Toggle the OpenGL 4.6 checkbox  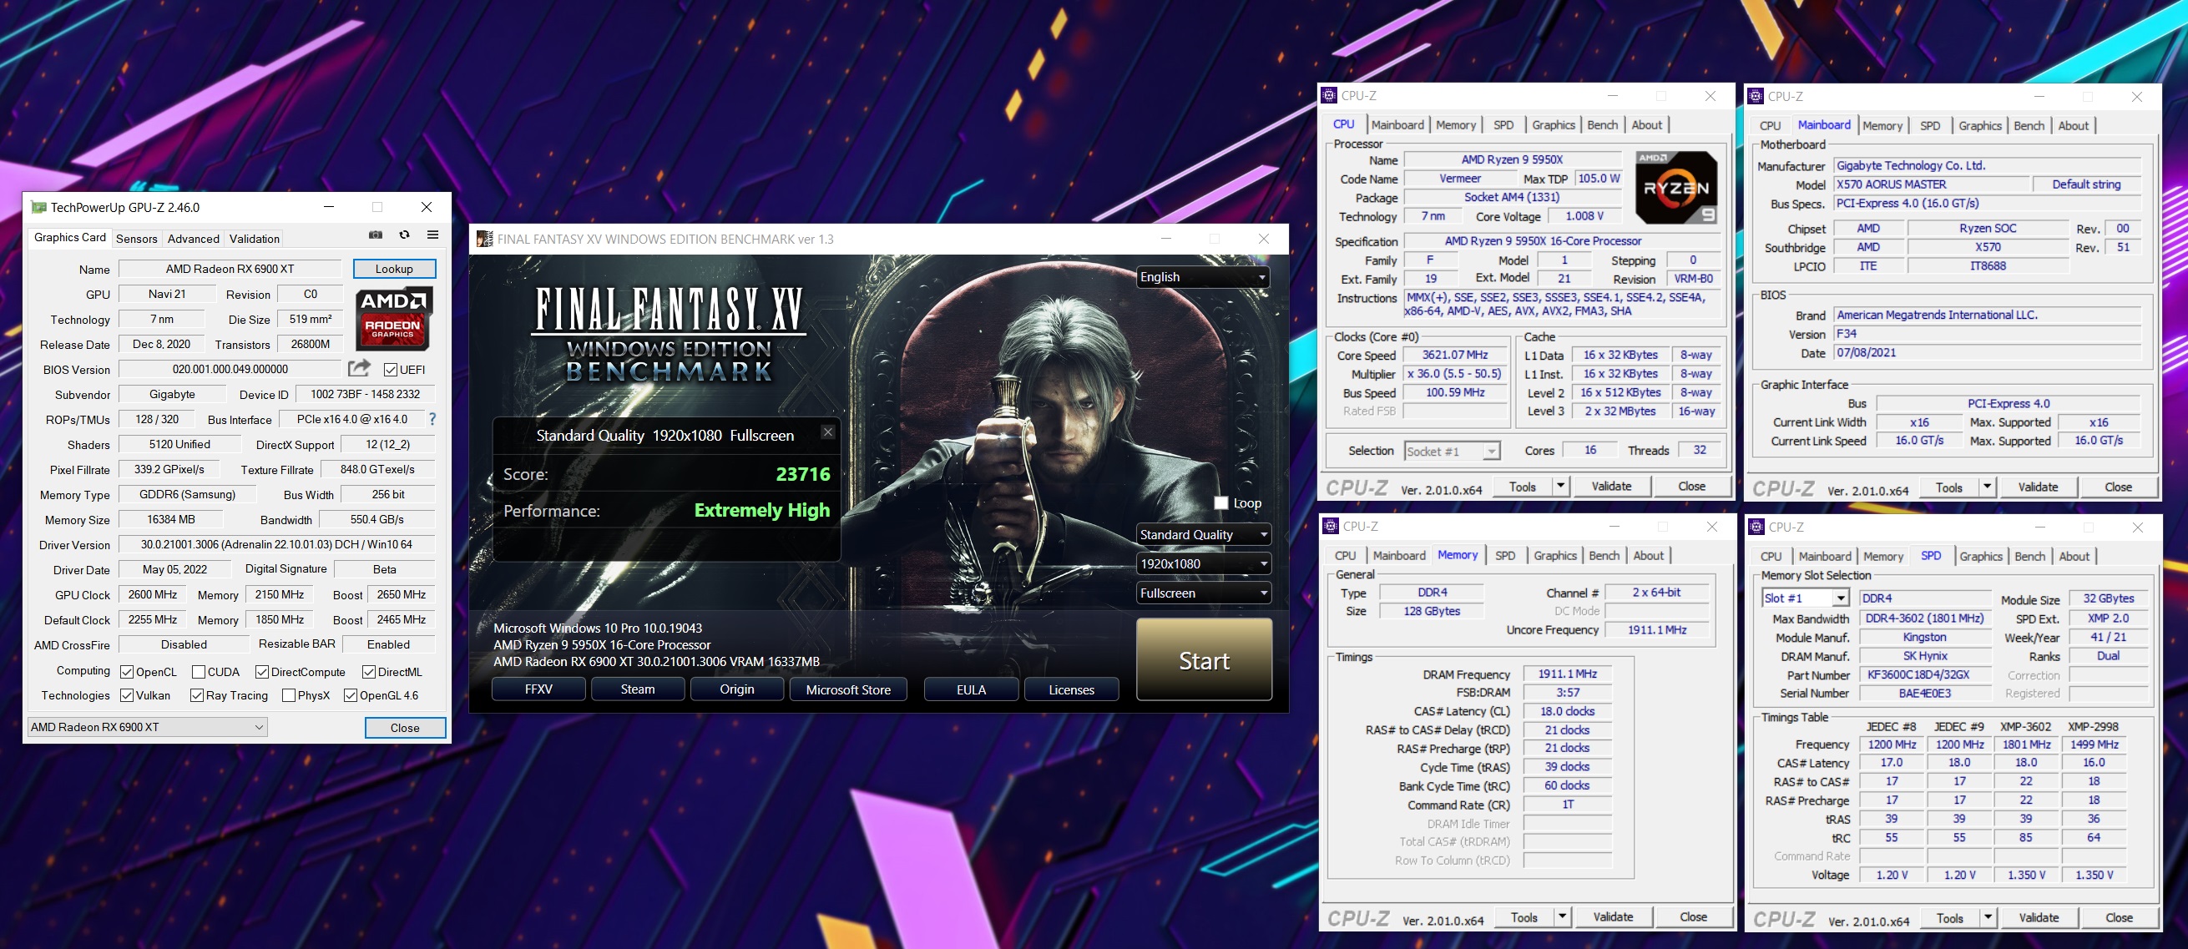pos(350,695)
